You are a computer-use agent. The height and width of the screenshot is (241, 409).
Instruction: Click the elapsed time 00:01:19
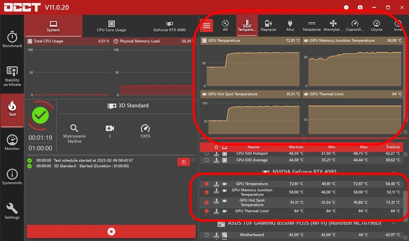pos(40,138)
